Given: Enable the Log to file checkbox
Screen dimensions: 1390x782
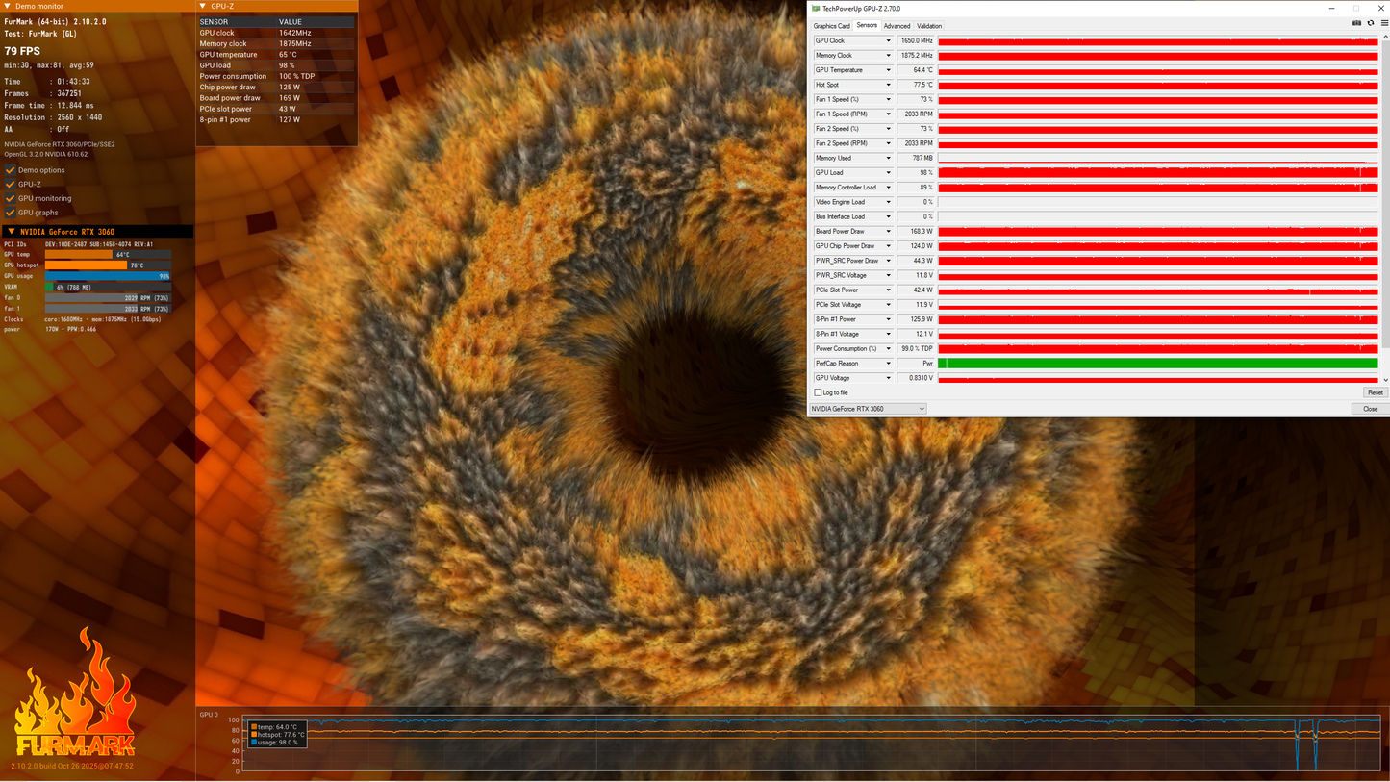Looking at the screenshot, I should pyautogui.click(x=819, y=392).
